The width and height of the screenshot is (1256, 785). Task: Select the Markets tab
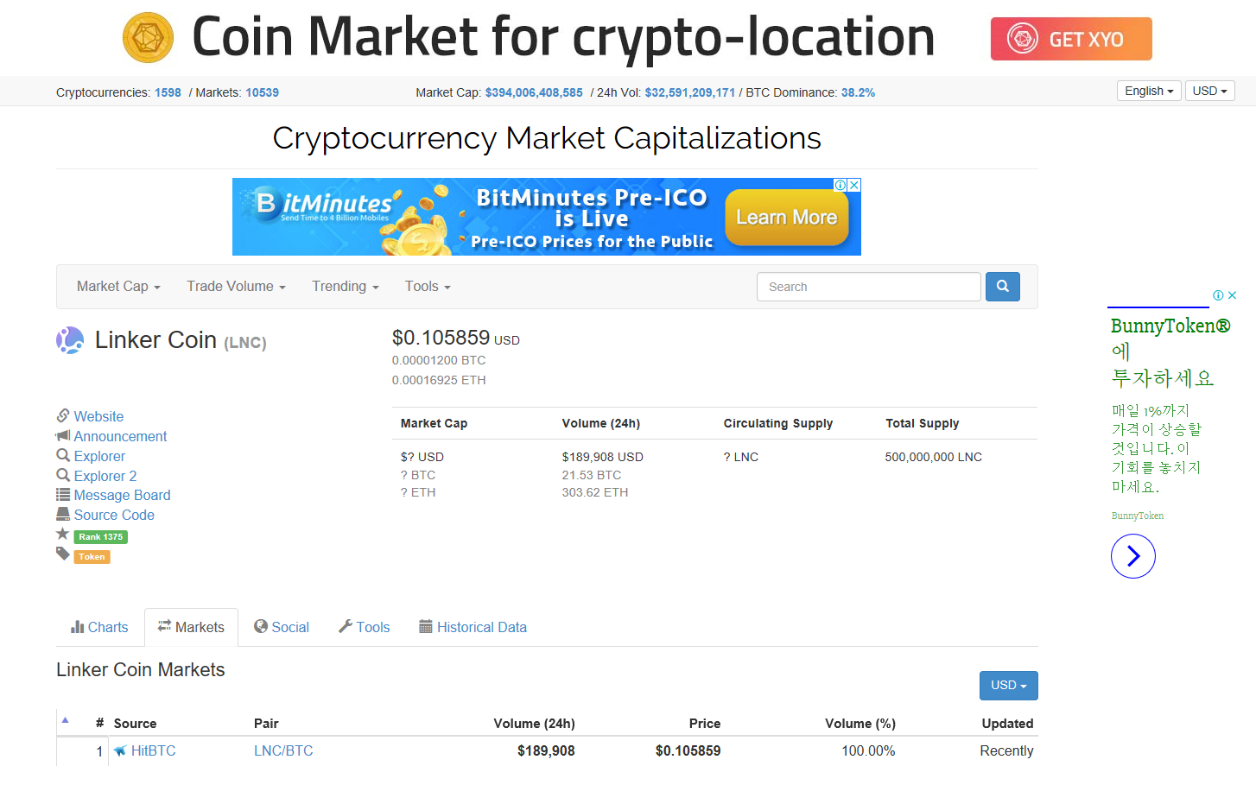[191, 628]
